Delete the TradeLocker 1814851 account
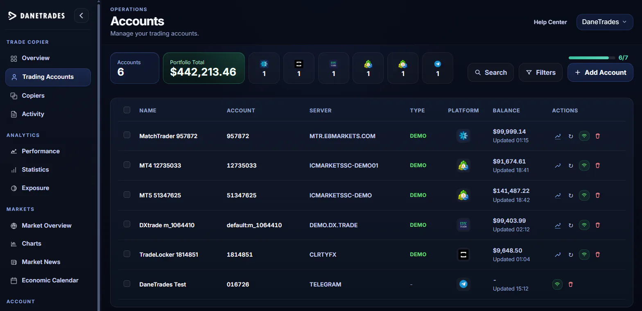This screenshot has width=642, height=311. pos(597,255)
